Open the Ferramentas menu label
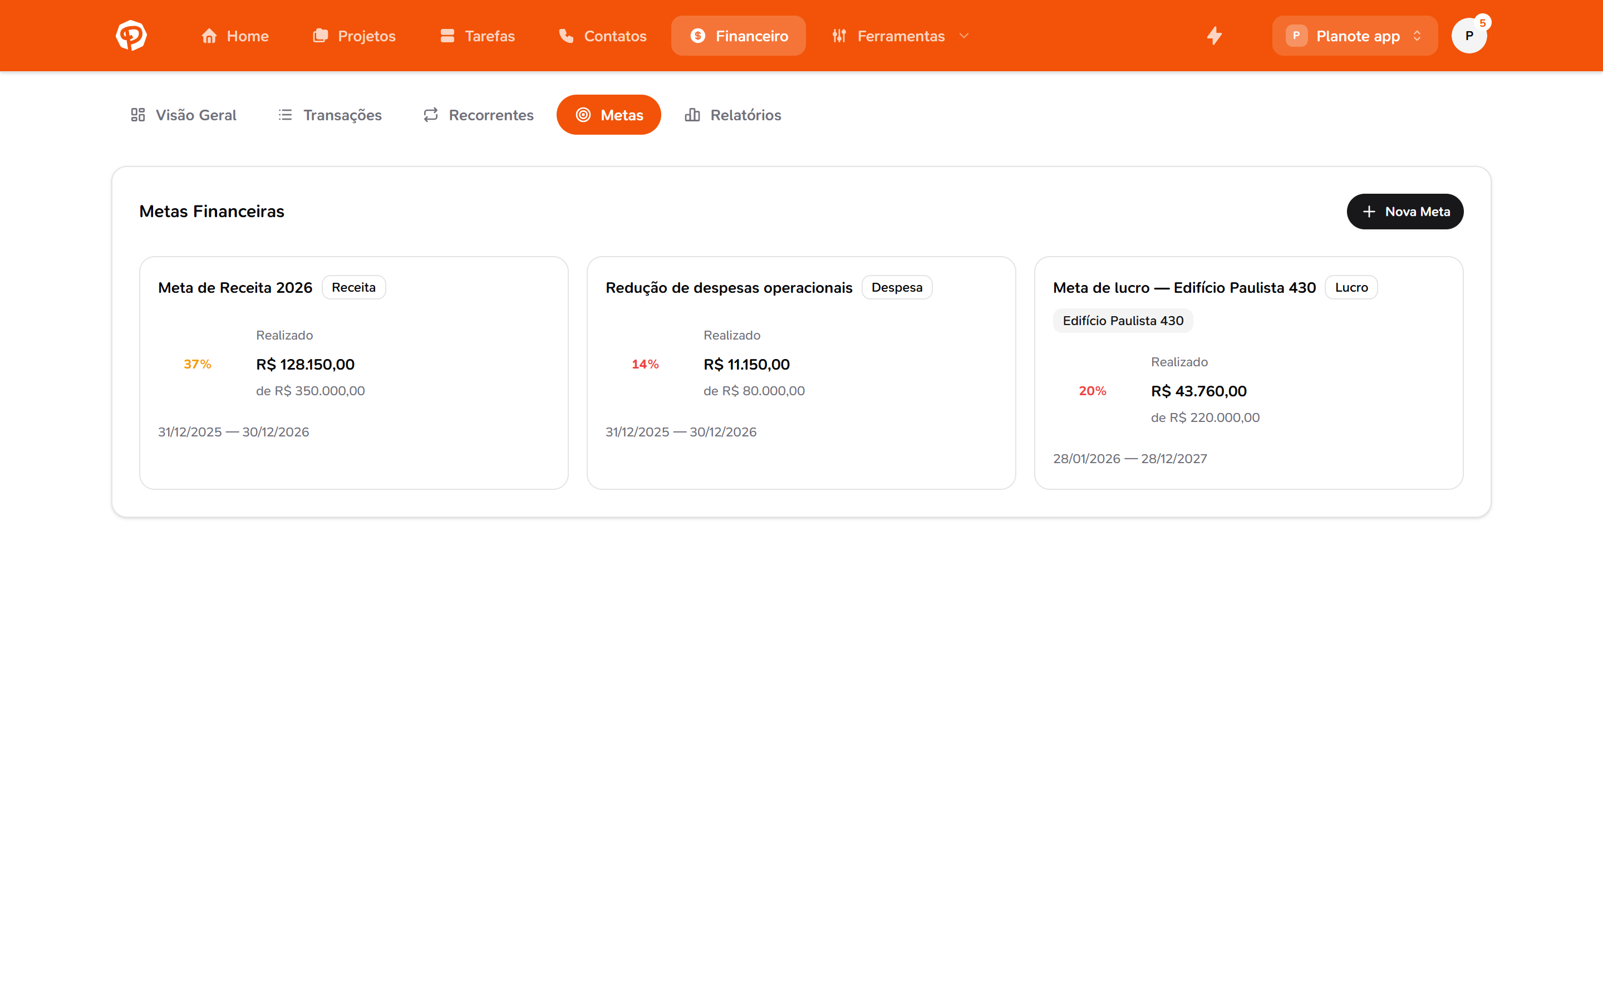Image resolution: width=1603 pixels, height=1002 pixels. [901, 36]
